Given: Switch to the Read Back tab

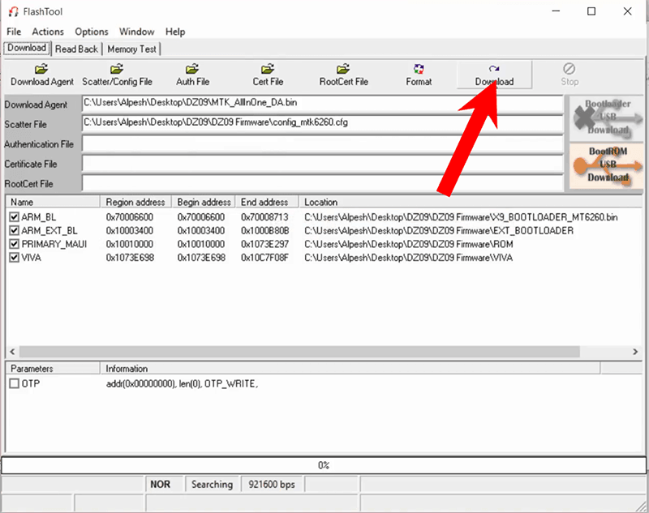Looking at the screenshot, I should point(76,49).
